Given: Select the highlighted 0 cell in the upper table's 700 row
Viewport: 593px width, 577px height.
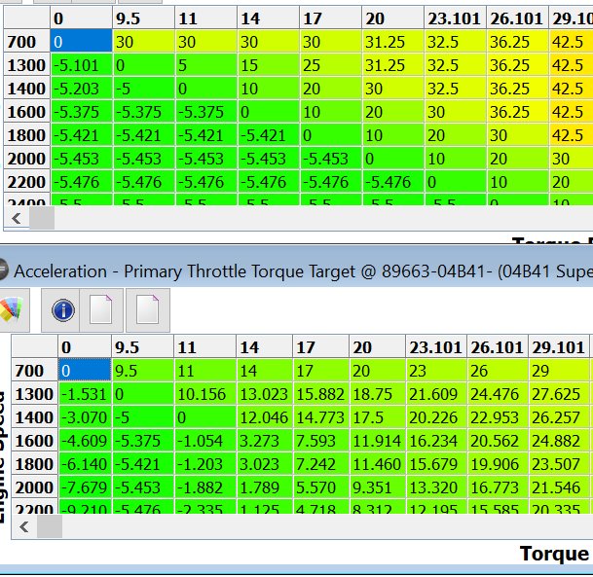Looking at the screenshot, I should click(x=82, y=42).
